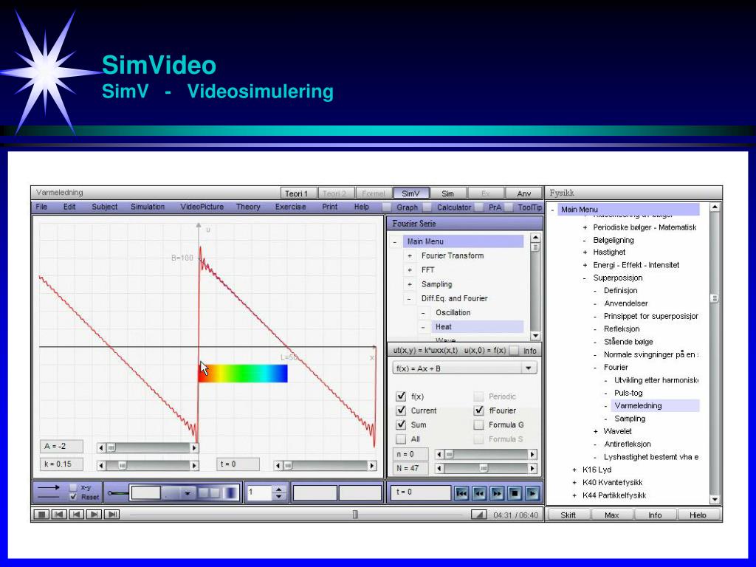Click the rainbow heat color bar
The height and width of the screenshot is (567, 756).
coord(243,374)
